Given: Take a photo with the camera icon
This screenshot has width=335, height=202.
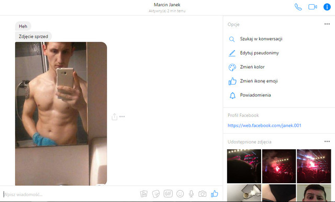Looking at the screenshot, I should point(203,194).
